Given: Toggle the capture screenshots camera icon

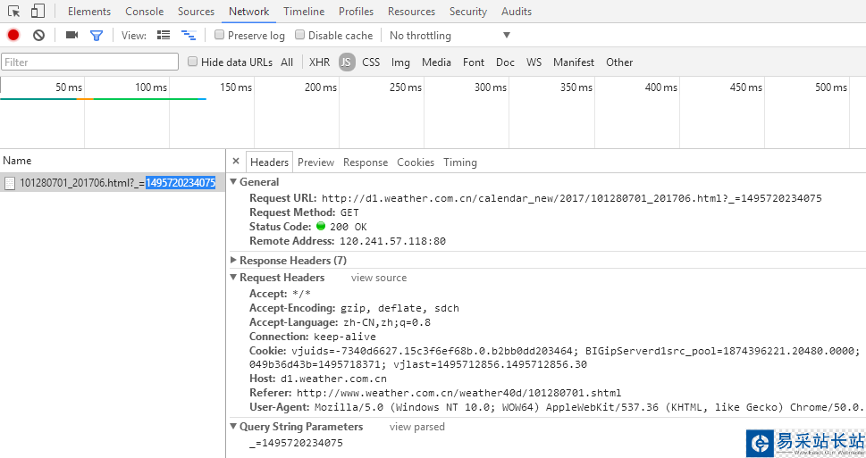Looking at the screenshot, I should click(x=71, y=36).
